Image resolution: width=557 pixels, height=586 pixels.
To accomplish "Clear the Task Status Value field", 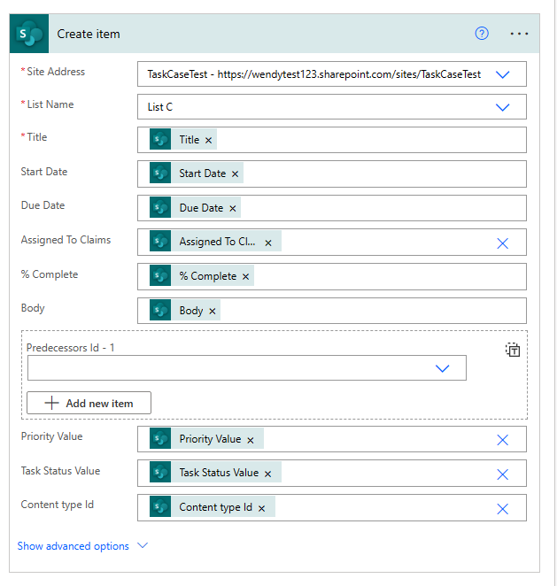I will (x=502, y=474).
